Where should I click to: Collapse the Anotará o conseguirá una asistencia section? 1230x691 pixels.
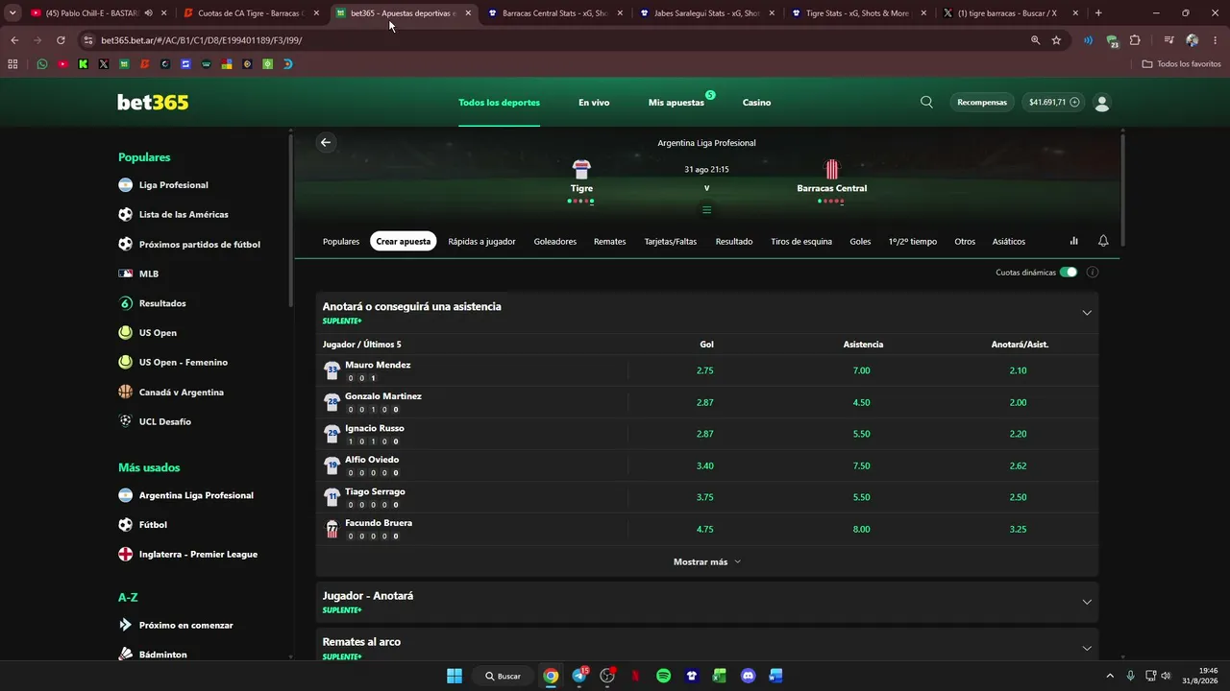click(1087, 313)
